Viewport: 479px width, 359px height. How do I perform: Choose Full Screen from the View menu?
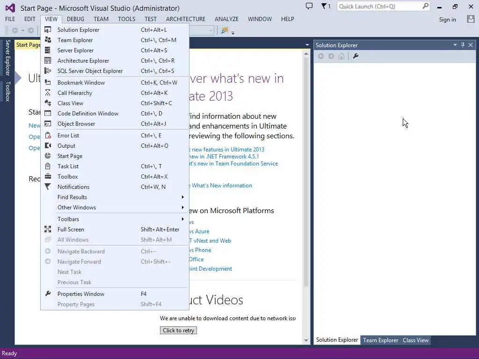[x=115, y=229]
